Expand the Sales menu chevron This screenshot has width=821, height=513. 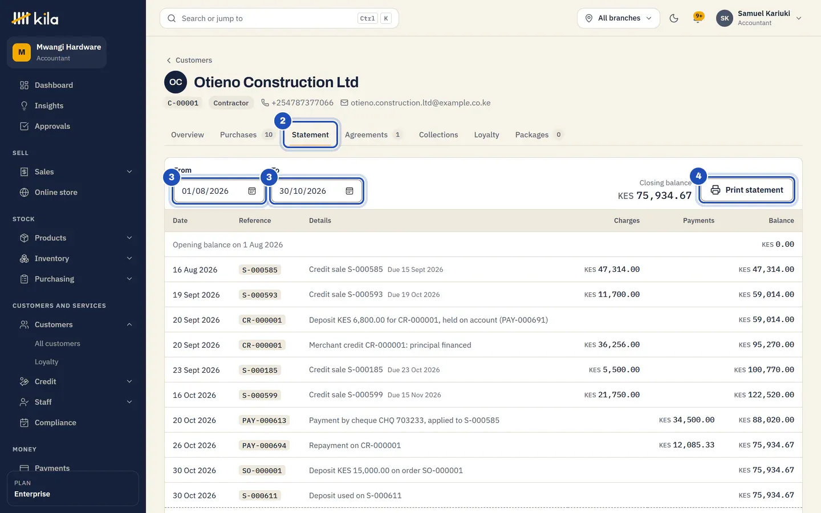point(129,172)
